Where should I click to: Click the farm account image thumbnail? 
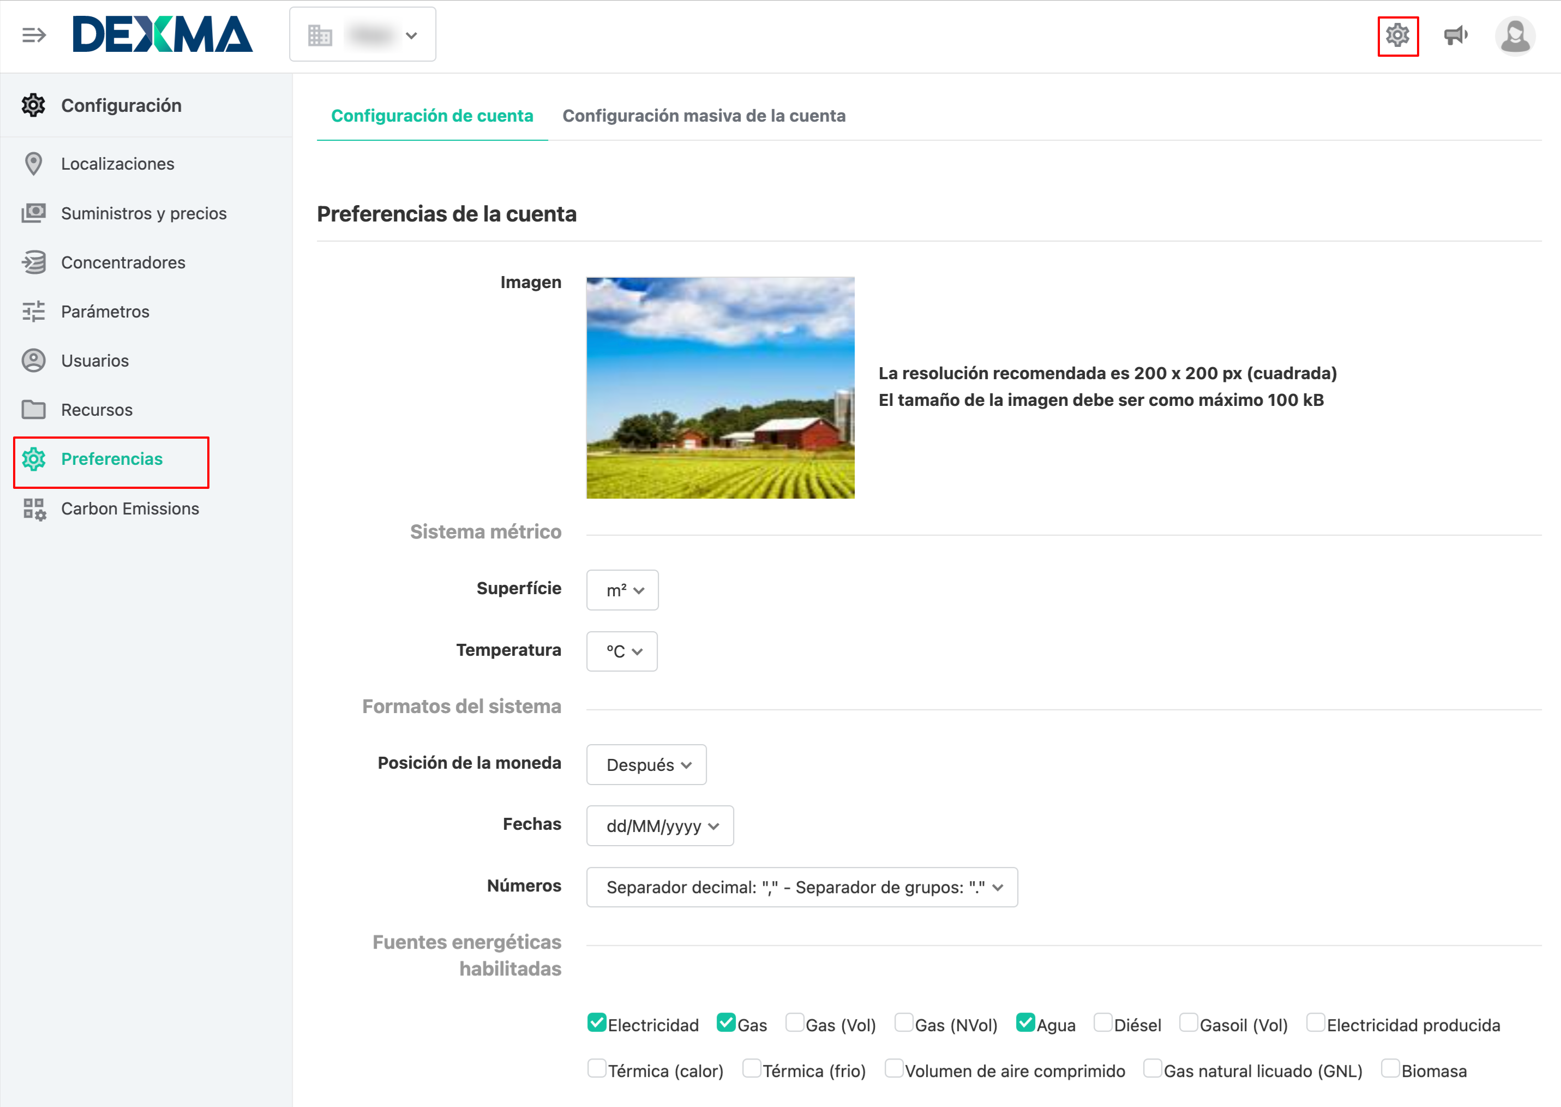pyautogui.click(x=720, y=387)
